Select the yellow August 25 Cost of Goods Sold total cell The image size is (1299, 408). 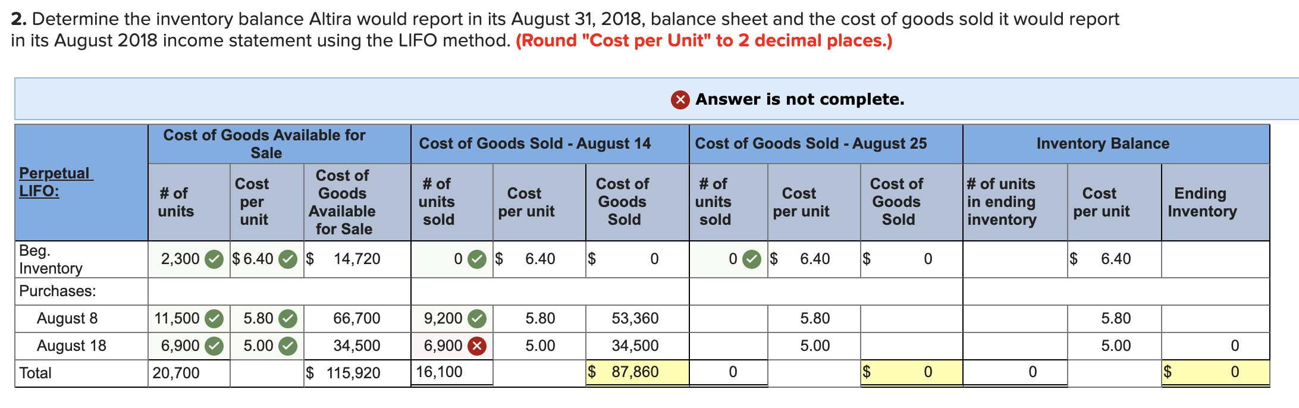910,372
